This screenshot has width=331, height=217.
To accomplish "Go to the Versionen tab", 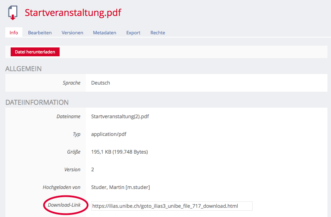I will (72, 33).
